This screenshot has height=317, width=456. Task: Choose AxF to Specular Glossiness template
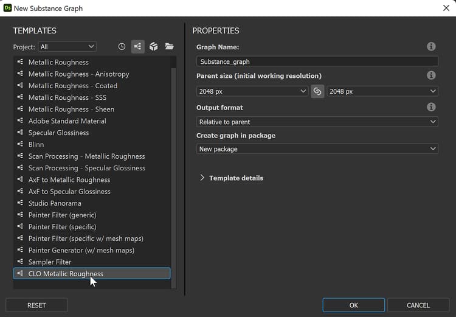pos(92,192)
